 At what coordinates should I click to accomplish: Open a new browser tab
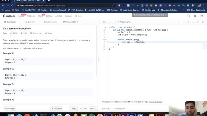pos(49,1)
